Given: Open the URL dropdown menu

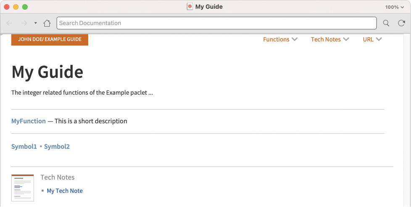Looking at the screenshot, I should (x=372, y=39).
